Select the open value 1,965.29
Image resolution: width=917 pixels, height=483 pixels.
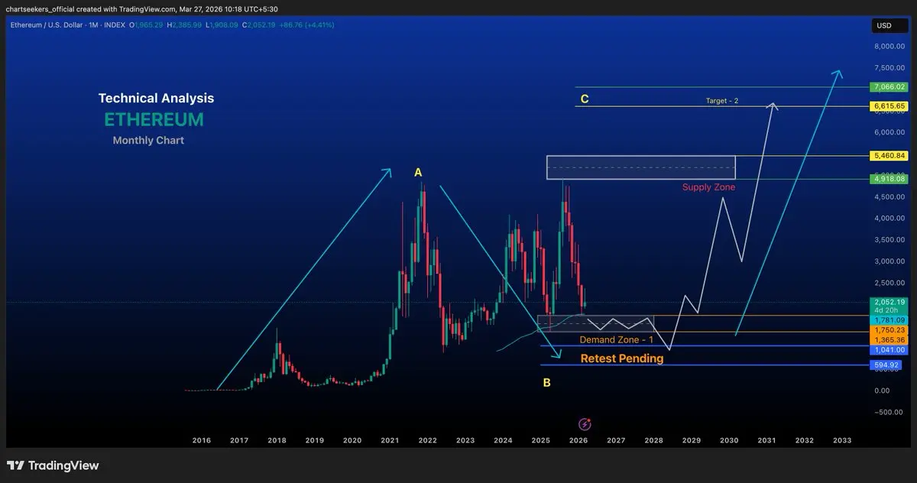click(x=151, y=25)
